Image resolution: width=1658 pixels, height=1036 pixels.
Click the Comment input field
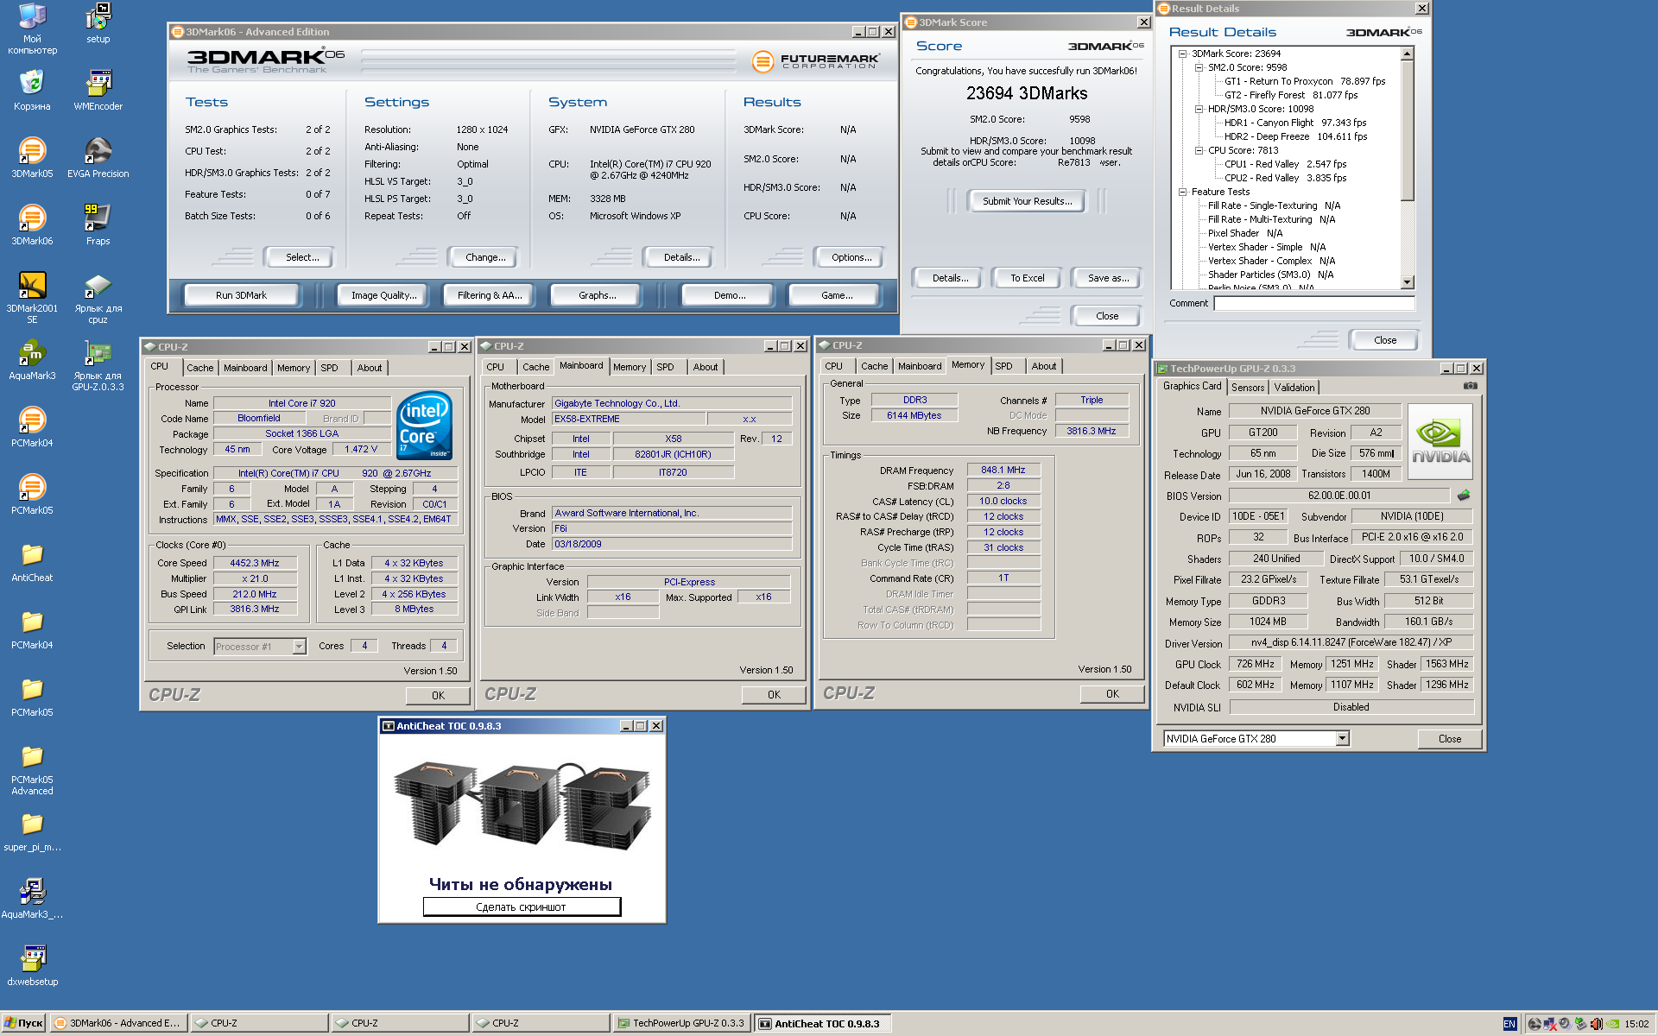(x=1314, y=304)
